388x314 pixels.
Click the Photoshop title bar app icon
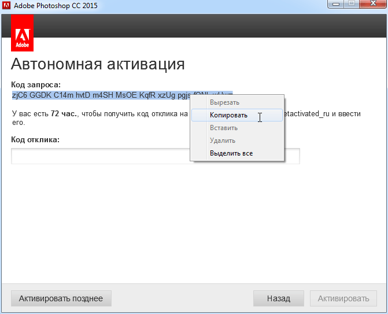6,5
